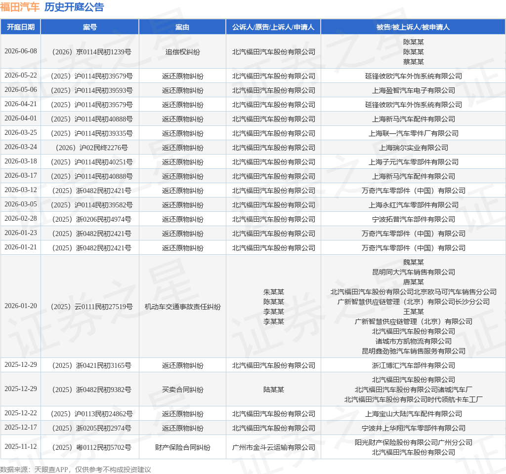The image size is (506, 474).
Task: Click case number 沪02民终2276号
Action: [x=91, y=148]
